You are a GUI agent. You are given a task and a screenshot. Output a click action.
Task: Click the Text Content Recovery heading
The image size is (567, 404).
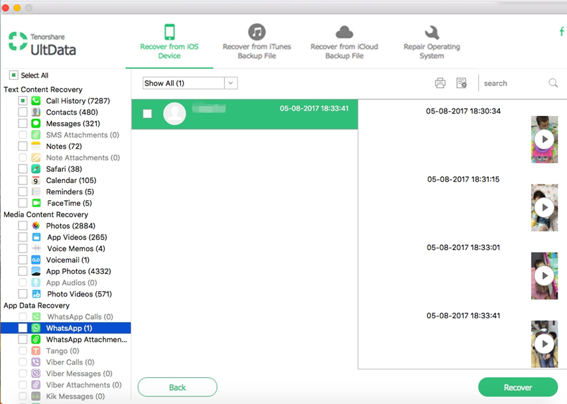(43, 90)
